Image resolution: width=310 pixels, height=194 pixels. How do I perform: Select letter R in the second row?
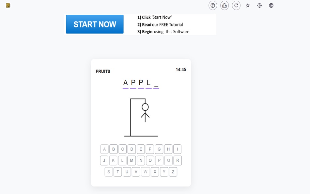(x=177, y=160)
